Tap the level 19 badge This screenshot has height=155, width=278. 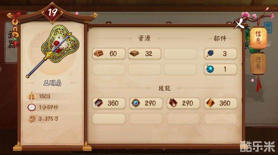[x=52, y=12]
